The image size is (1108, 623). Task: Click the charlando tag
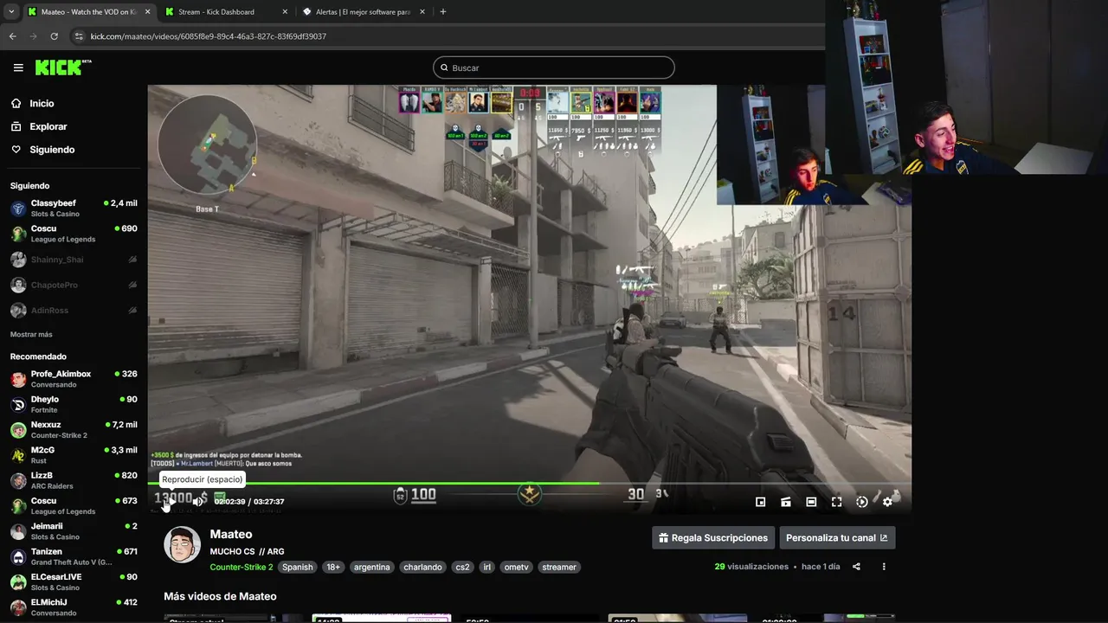422,567
